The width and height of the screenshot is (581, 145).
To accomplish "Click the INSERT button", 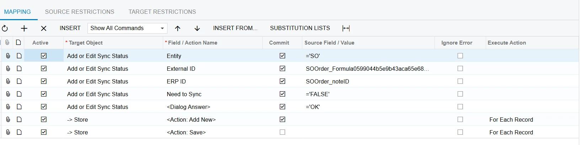I will pos(70,28).
